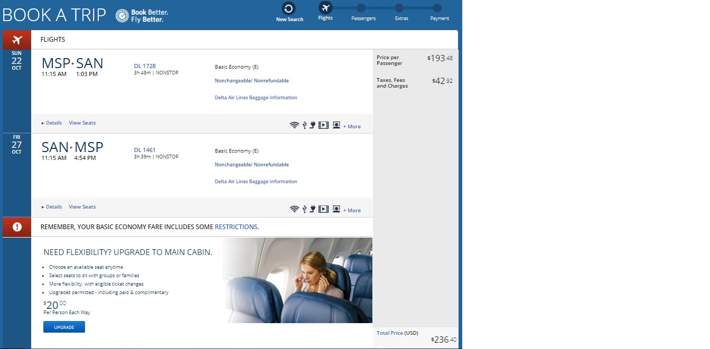Click the BOOK A TRIP page title
The width and height of the screenshot is (710, 349).
[x=54, y=15]
